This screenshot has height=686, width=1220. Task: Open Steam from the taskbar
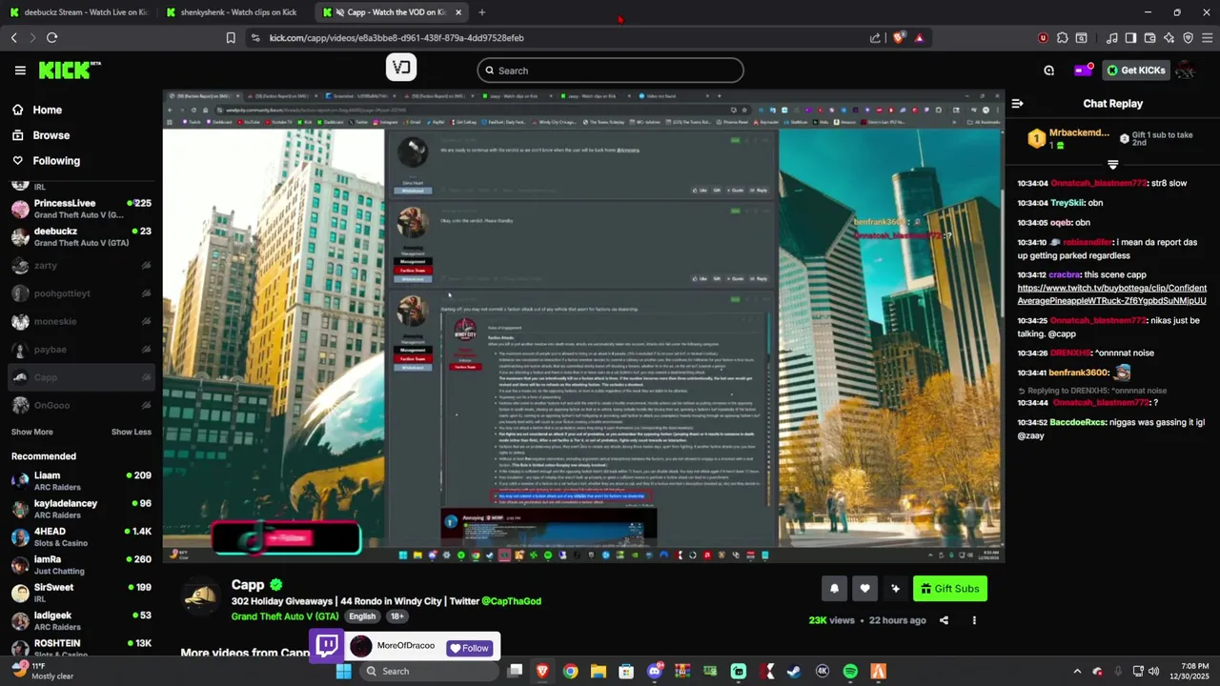[x=794, y=671]
